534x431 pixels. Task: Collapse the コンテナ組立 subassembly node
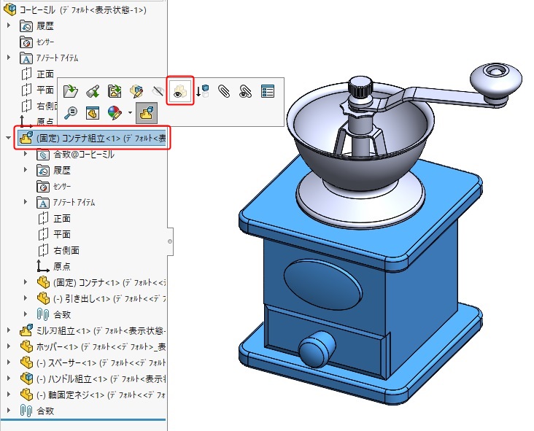pyautogui.click(x=9, y=137)
